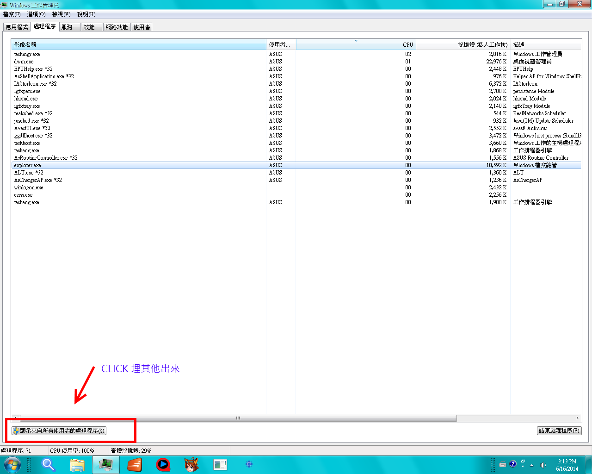
Task: Launch the magnifying glass search app in taskbar
Action: 49,464
